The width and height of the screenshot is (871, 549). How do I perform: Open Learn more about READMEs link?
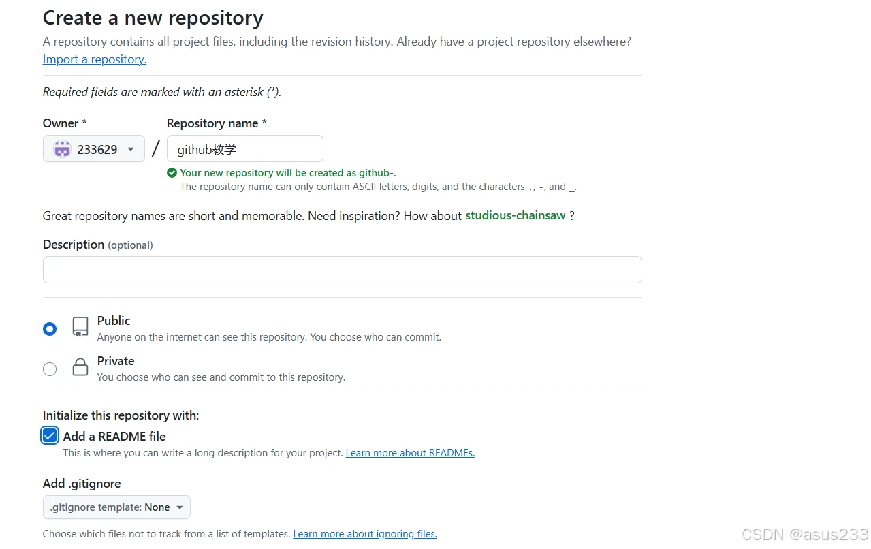pyautogui.click(x=410, y=453)
